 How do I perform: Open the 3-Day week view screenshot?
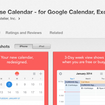[x=79, y=78]
